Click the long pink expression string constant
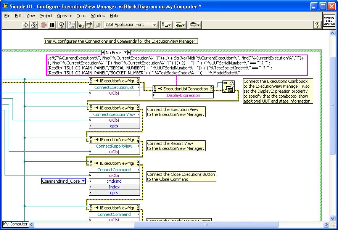 pos(177,65)
